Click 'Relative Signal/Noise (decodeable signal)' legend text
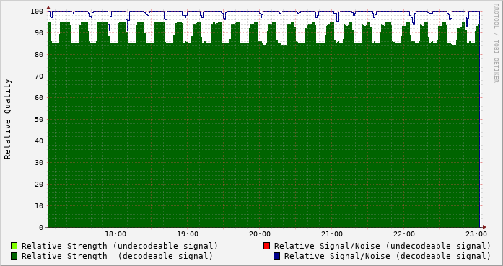Screen dimensions: 503x266 (388, 256)
